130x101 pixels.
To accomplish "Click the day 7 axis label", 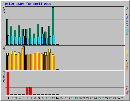I will coord(31,98).
